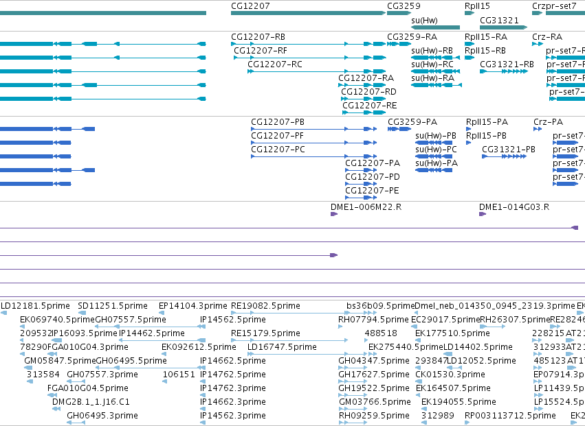Click EST FGA010G04.5prime
Viewport: 585px width, 426px height.
88,388
